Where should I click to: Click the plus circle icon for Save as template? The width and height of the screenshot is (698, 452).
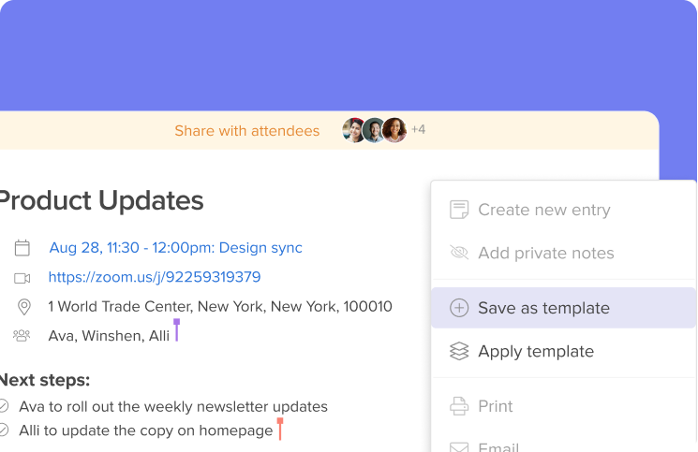tap(459, 308)
